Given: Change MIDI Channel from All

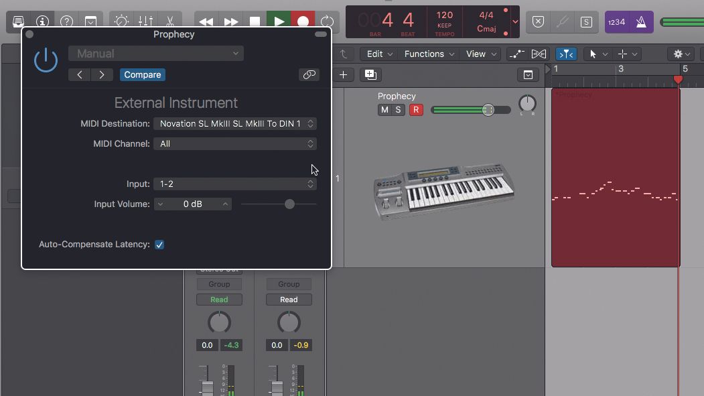Looking at the screenshot, I should tap(235, 143).
